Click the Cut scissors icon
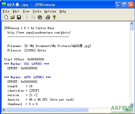Viewport: 135px width, 114px height. 27,17
